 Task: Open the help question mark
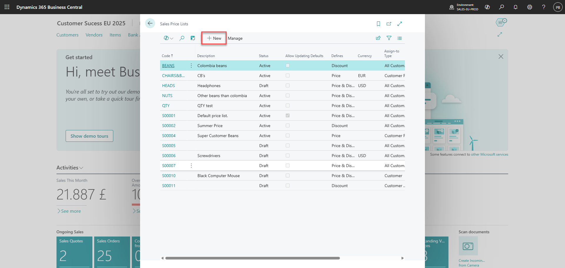544,7
